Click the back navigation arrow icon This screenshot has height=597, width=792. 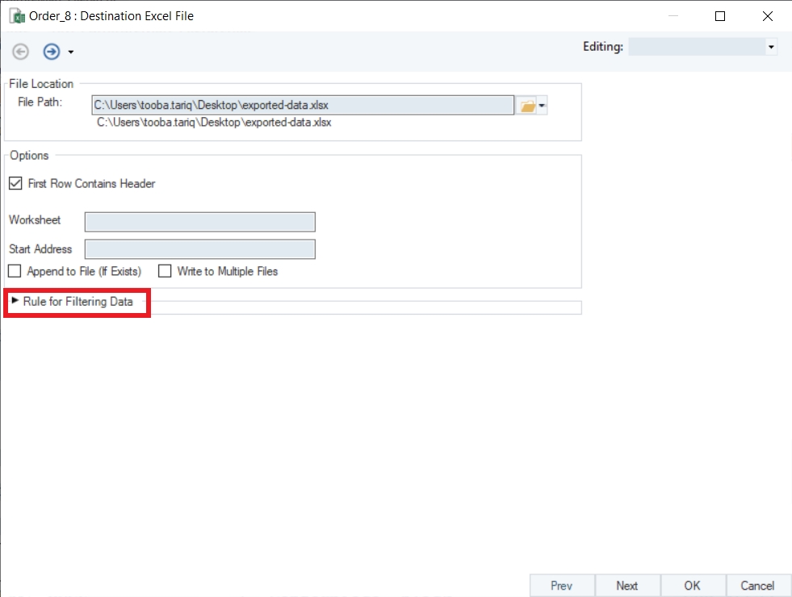click(21, 52)
